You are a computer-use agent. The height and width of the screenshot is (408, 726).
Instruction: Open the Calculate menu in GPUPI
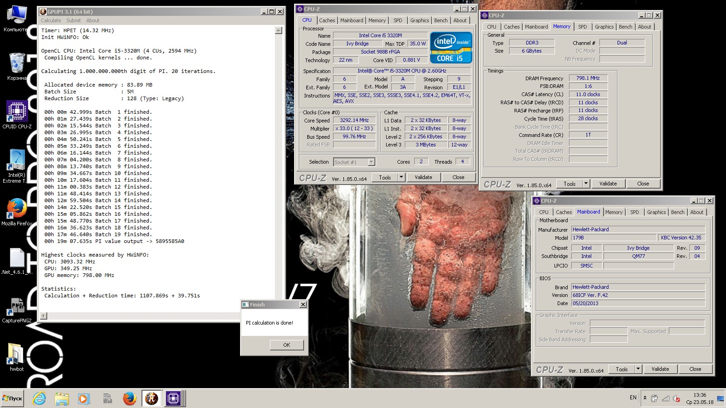51,20
